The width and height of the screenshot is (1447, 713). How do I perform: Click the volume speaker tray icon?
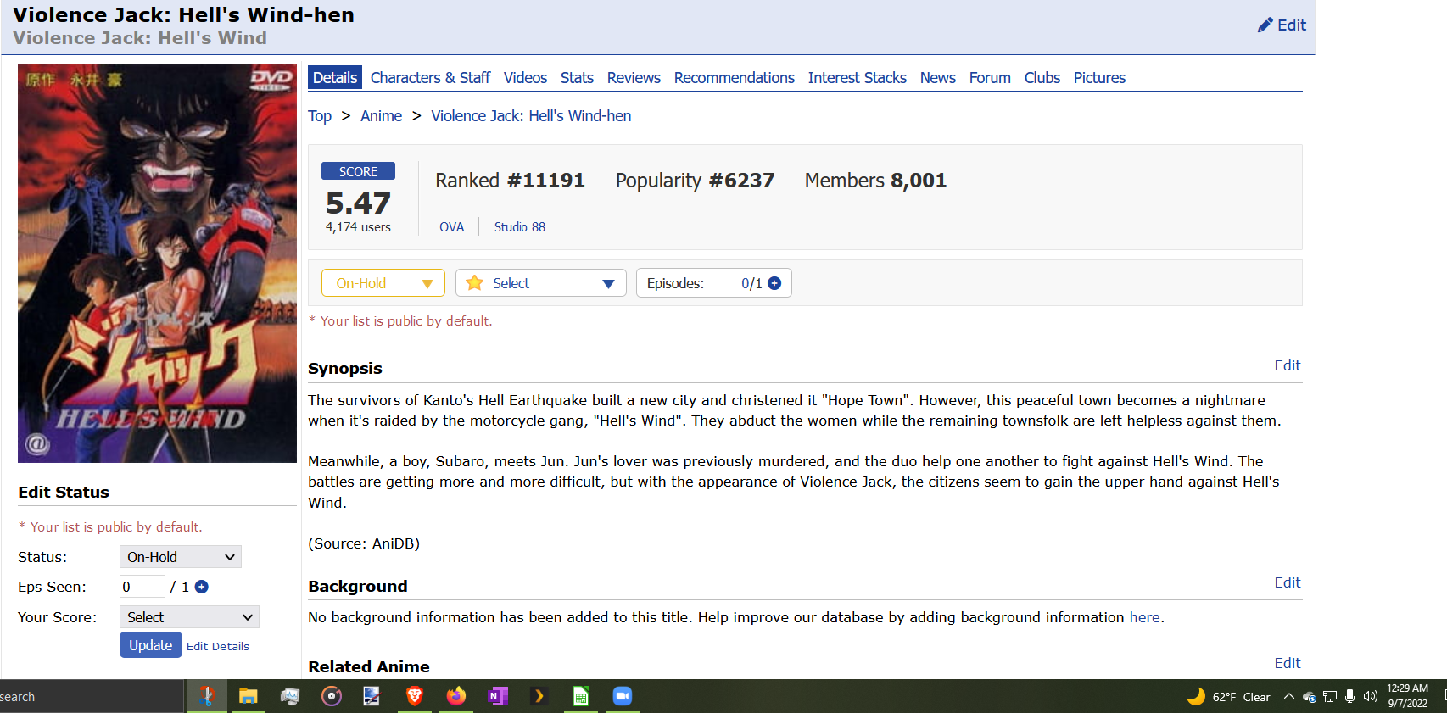point(1370,696)
